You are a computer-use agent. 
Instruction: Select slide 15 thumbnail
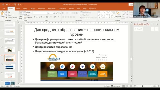tap(10, 67)
